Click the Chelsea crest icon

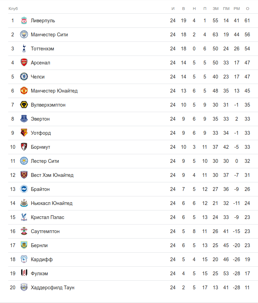(24, 77)
